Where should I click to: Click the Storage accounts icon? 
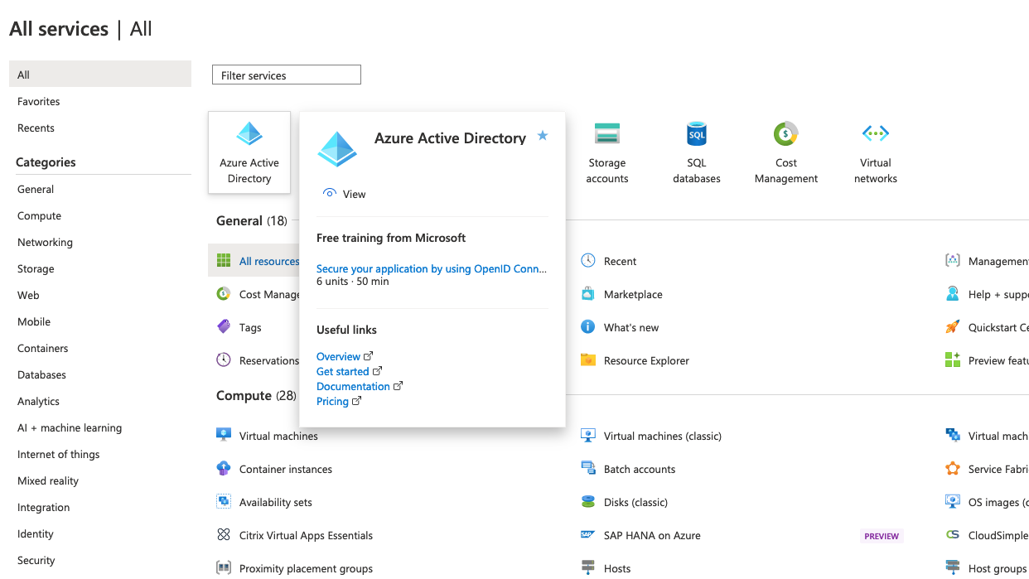click(607, 133)
